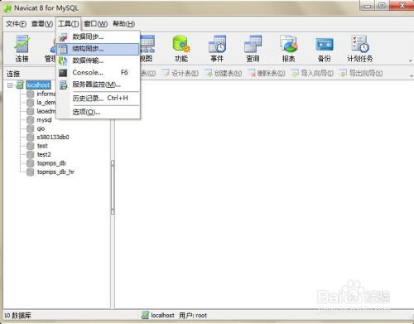This screenshot has width=414, height=324.
Task: Open the 计划任务 (Schedule) toolbar icon
Action: point(360,49)
